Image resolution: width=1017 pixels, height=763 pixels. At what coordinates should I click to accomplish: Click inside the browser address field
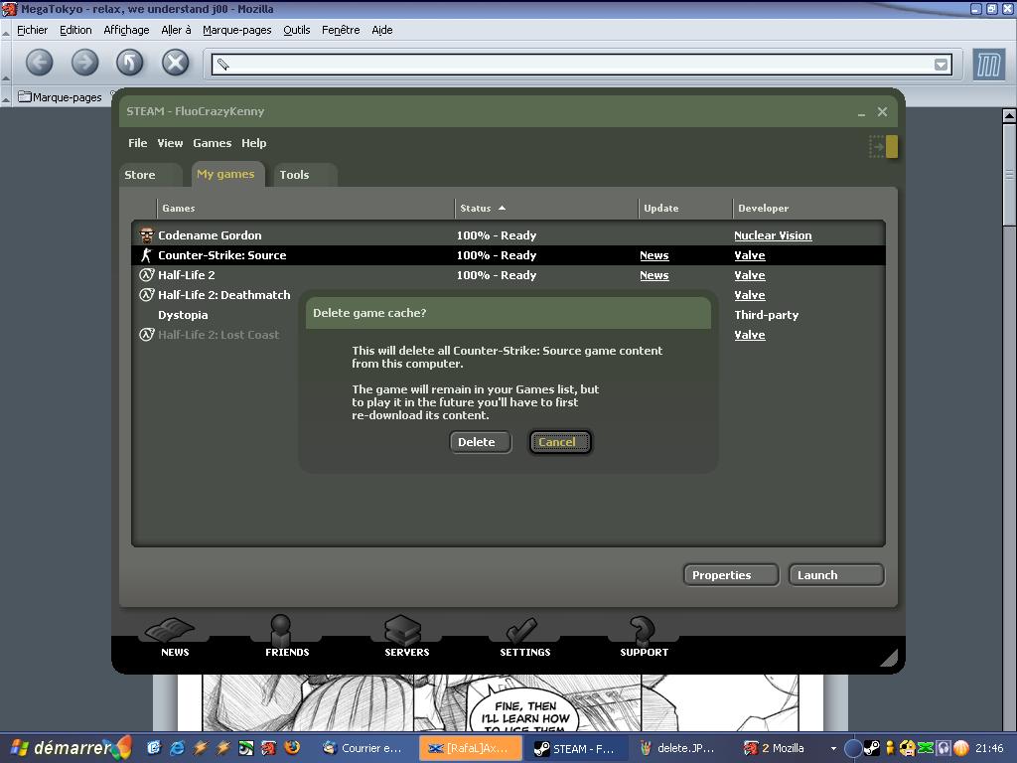(576, 65)
